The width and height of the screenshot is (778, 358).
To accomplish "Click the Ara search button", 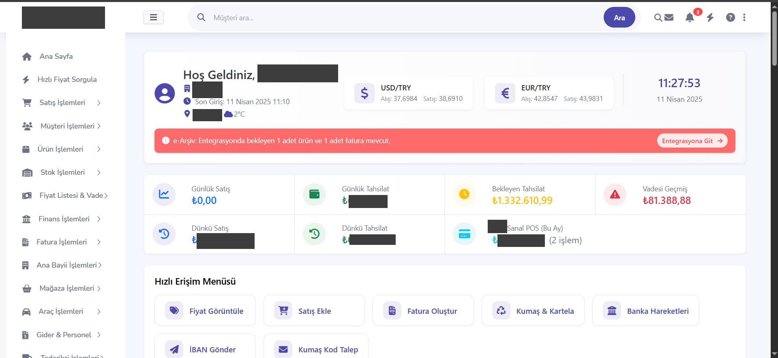I will tap(619, 17).
